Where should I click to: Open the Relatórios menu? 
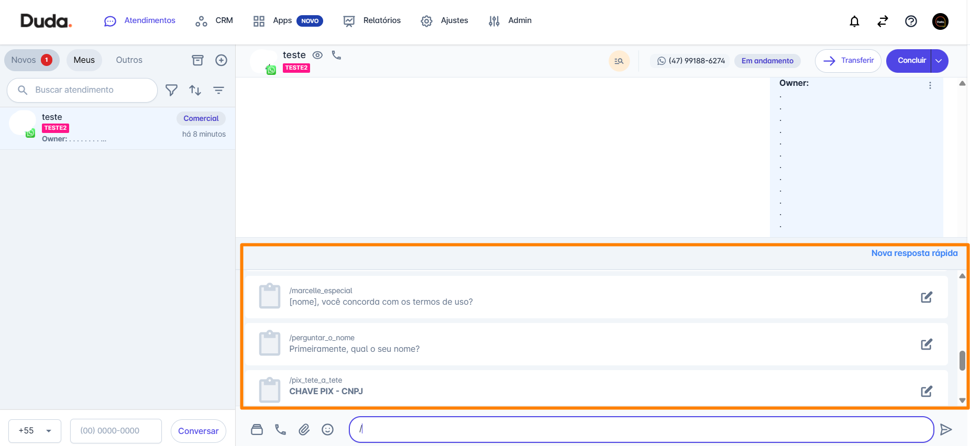tap(372, 21)
